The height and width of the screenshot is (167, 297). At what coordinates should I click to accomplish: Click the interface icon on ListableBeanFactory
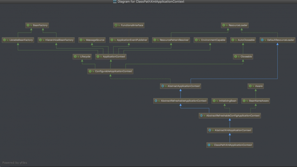[x=4, y=40]
